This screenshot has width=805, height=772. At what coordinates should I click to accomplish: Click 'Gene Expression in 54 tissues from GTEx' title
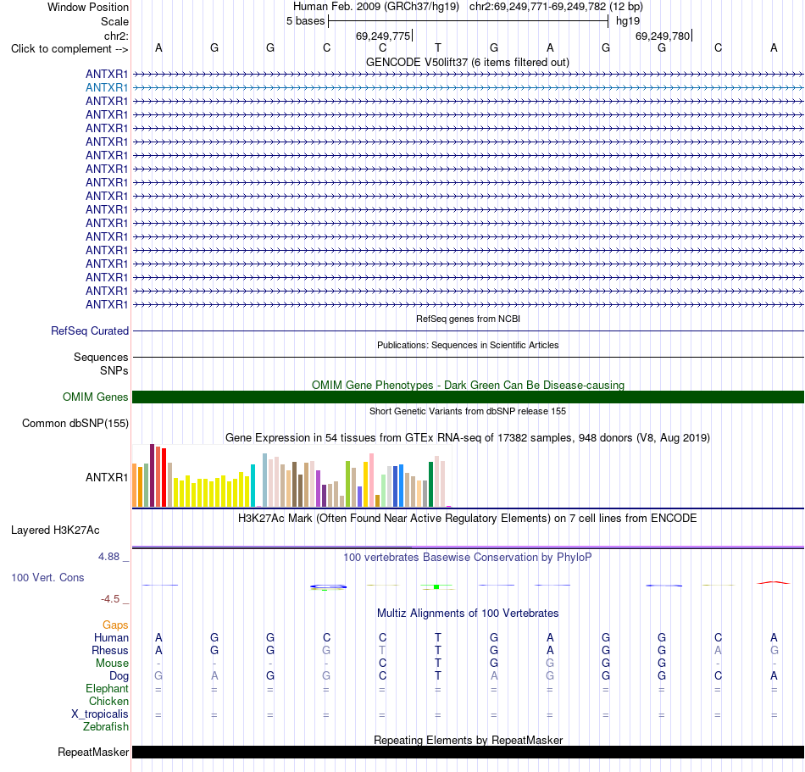point(468,438)
